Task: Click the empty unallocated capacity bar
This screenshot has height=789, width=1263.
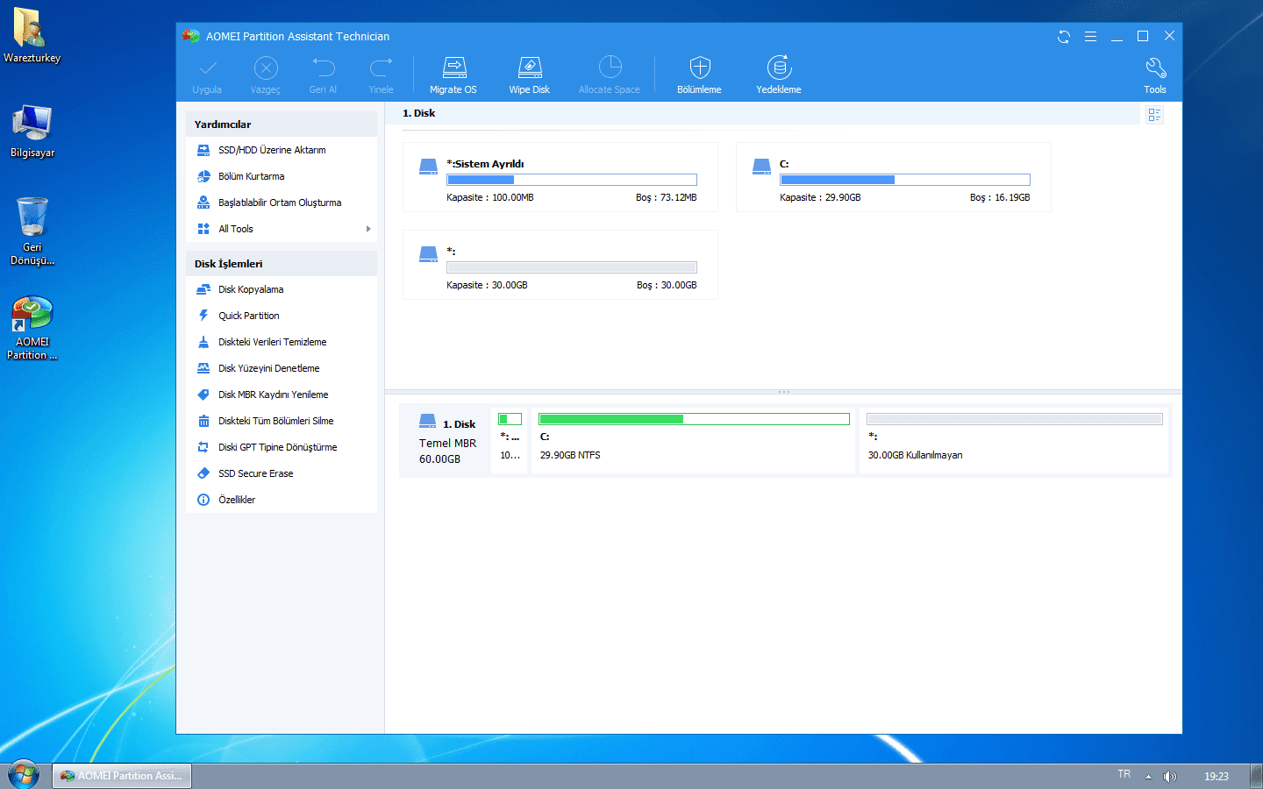Action: pos(572,267)
